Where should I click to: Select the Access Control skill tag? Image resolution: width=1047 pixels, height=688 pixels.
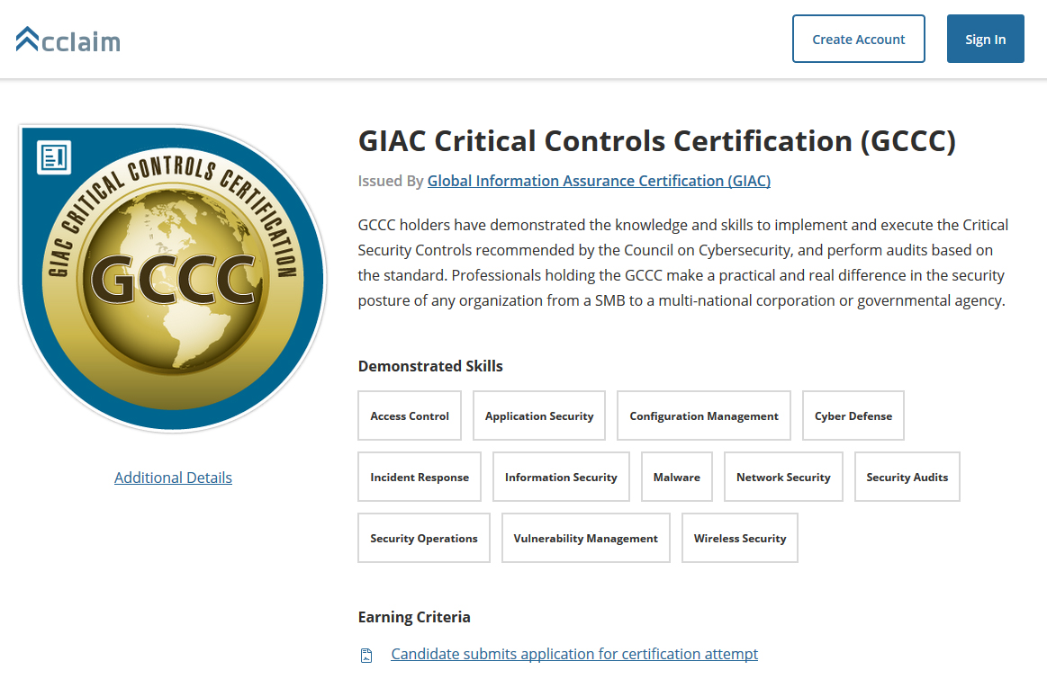click(x=410, y=415)
